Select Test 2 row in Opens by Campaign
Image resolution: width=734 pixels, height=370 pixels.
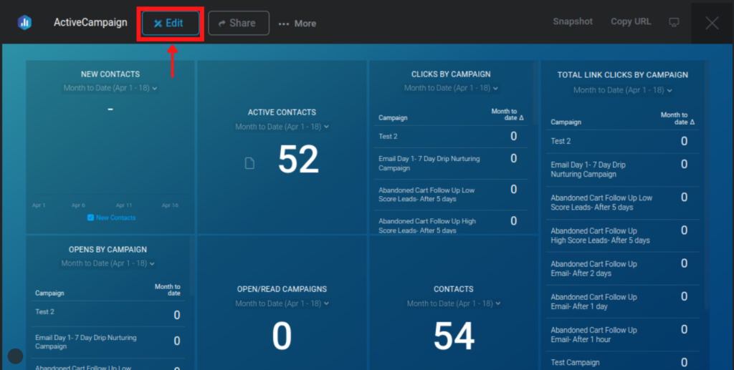click(x=108, y=313)
